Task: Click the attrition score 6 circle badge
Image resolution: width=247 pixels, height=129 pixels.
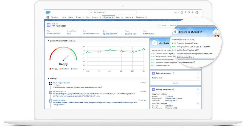Action: tap(155, 43)
